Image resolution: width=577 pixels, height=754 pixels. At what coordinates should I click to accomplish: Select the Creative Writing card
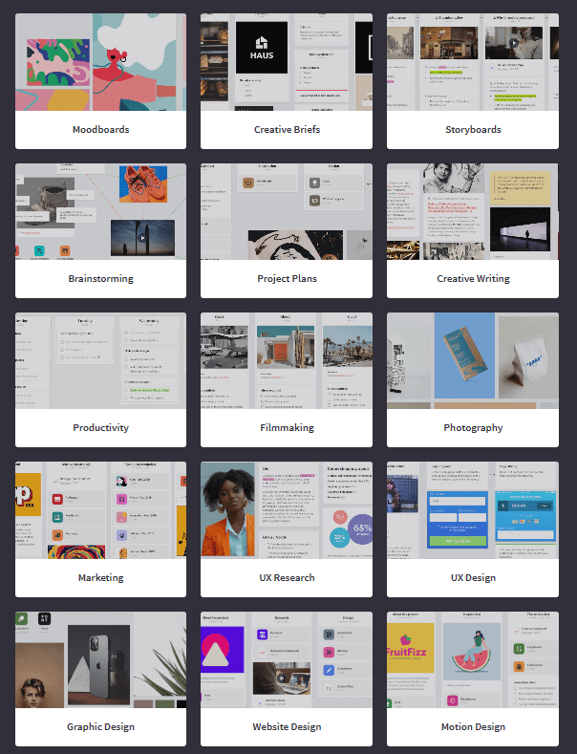point(473,231)
